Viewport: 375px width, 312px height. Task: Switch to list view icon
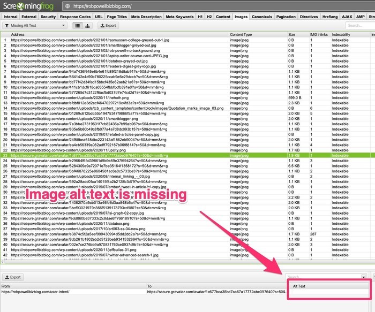tap(78, 26)
